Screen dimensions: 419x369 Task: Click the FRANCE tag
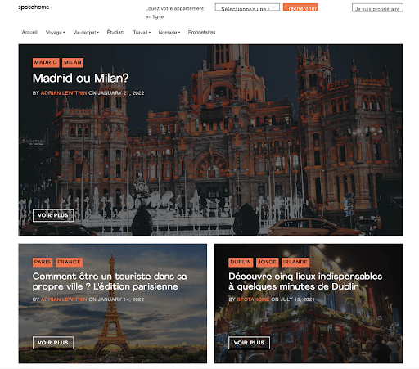coord(69,262)
